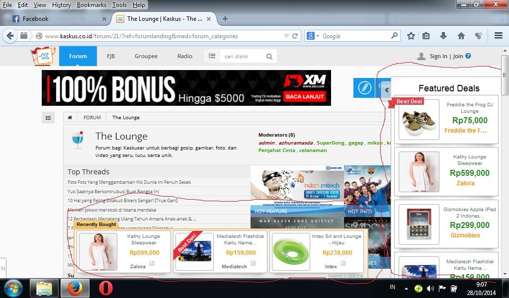Click the Action Center flag icon in tray

[x=442, y=288]
